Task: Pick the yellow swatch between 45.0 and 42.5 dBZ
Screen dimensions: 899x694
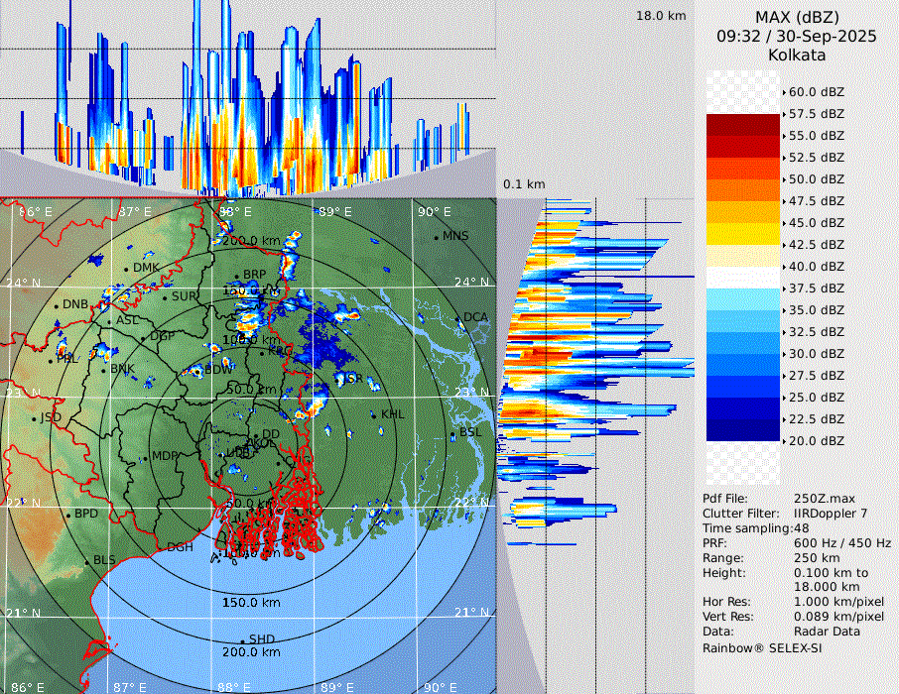Action: [743, 234]
